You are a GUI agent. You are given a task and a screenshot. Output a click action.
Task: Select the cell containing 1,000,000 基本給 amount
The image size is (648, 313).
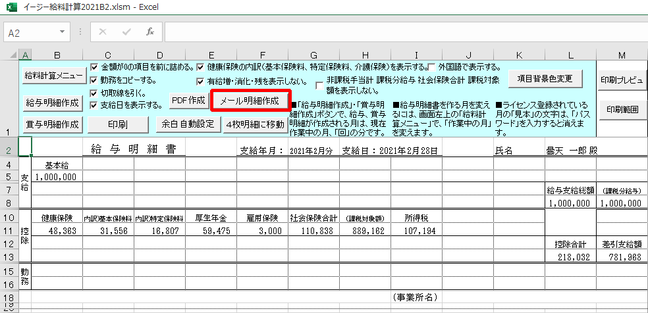point(57,177)
